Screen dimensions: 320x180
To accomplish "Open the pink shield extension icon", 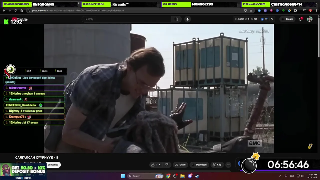I will (271, 10).
